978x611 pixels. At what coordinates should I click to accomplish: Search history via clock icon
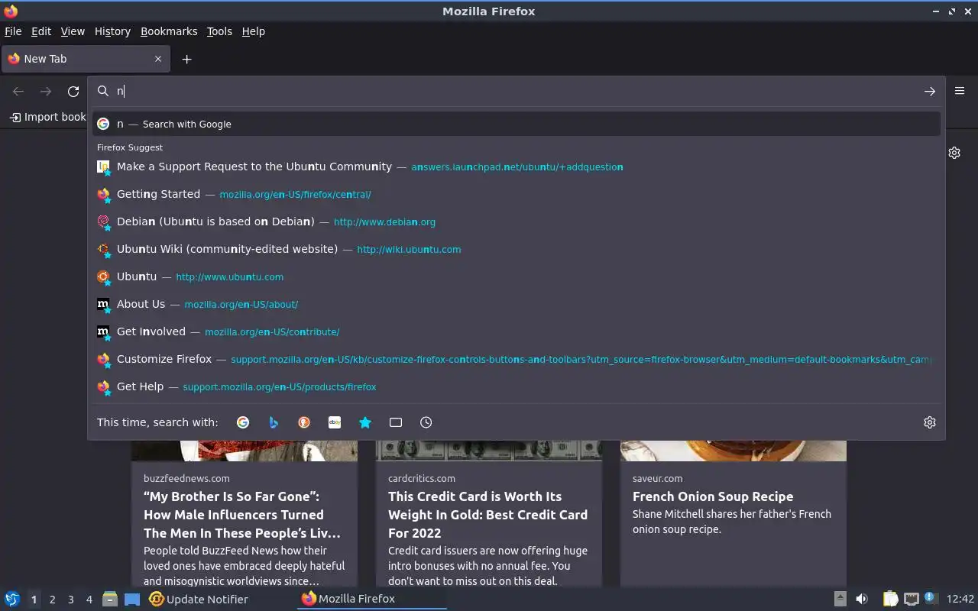pyautogui.click(x=426, y=422)
